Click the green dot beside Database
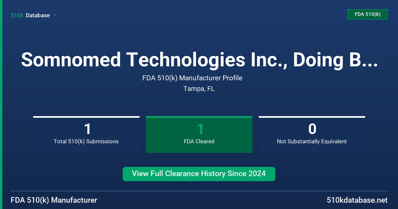Viewport: 398px width, 209px height. [x=55, y=15]
